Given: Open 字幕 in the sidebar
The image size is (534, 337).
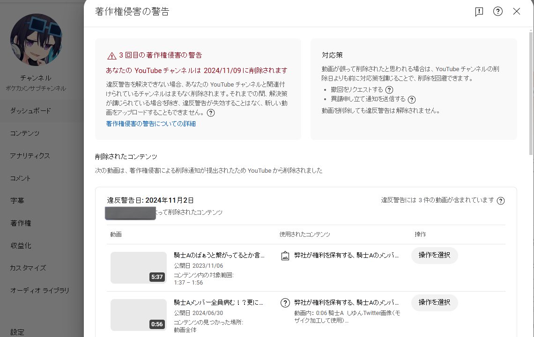Looking at the screenshot, I should click(17, 200).
